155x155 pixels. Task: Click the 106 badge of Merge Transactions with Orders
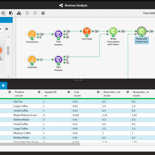coord(123,31)
